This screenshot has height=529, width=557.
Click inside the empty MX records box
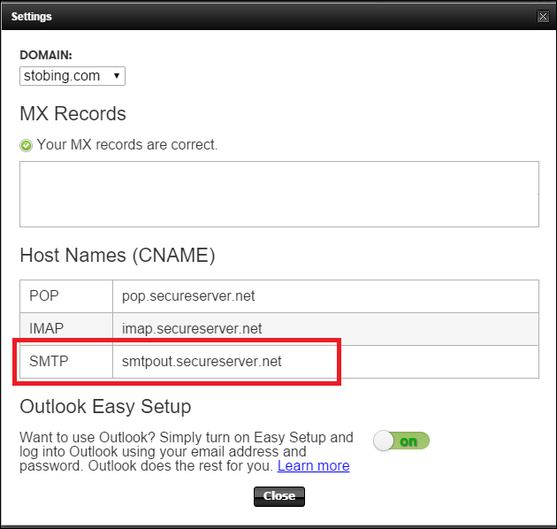click(279, 194)
